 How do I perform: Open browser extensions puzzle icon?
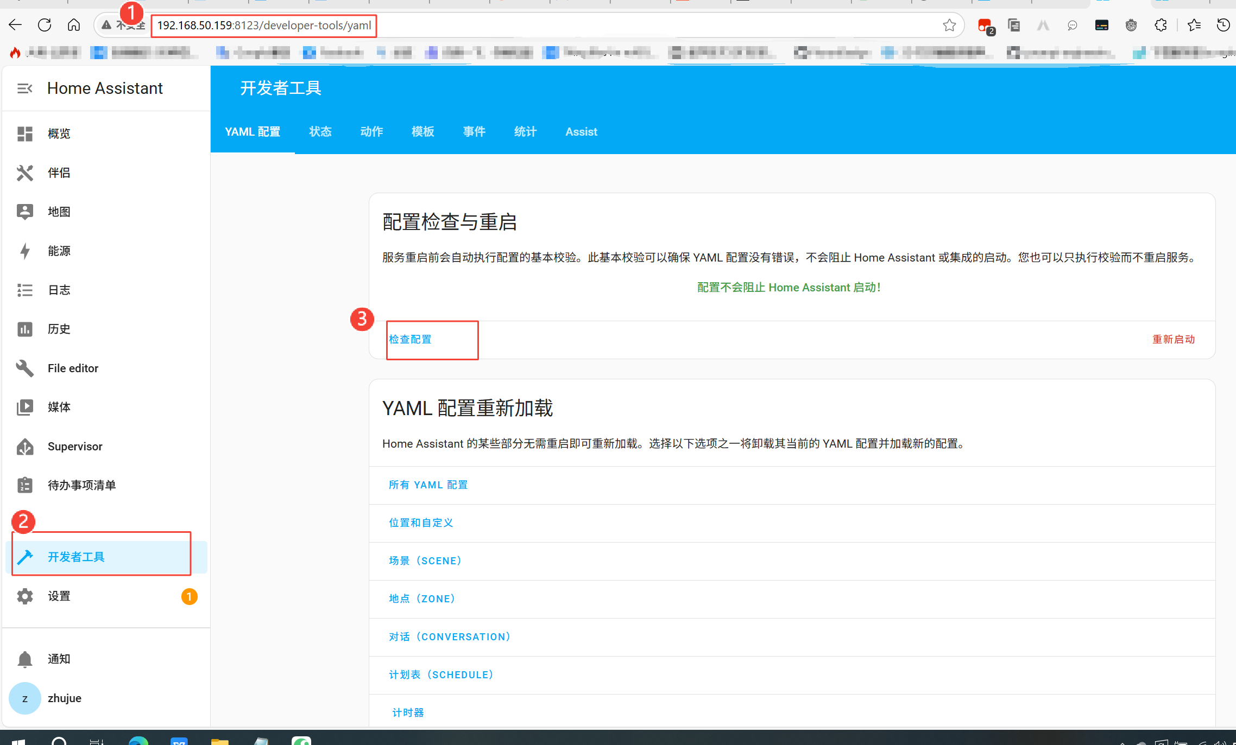point(1161,25)
